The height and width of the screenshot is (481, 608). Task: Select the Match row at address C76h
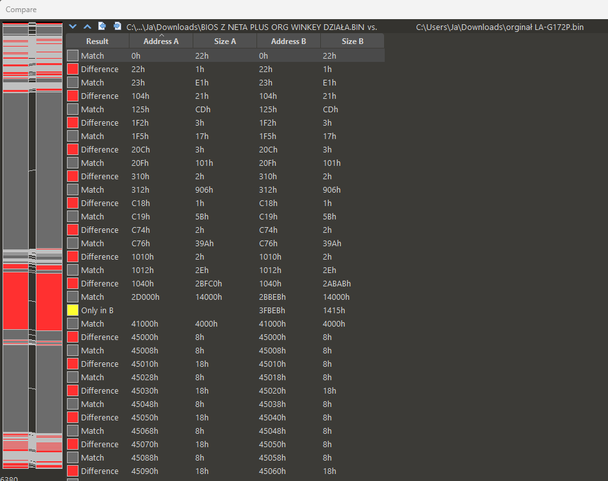coord(225,243)
